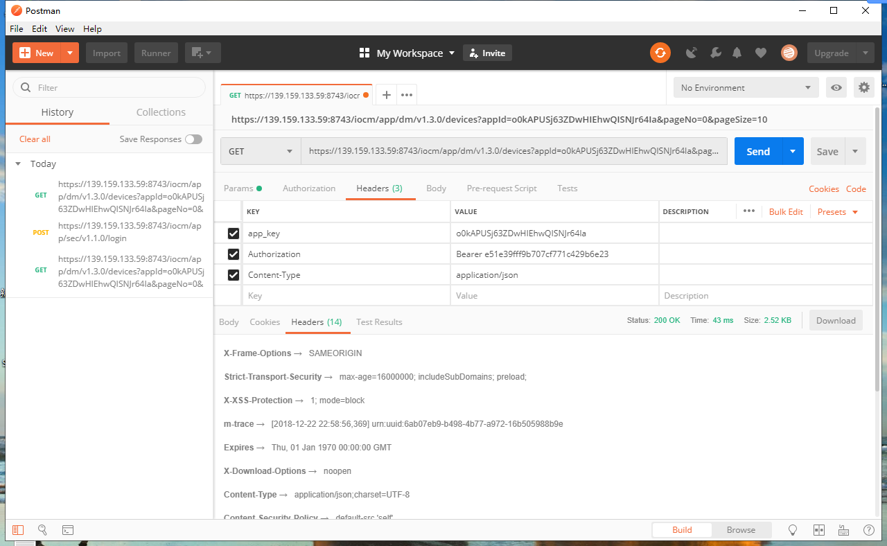Click the Import button
887x546 pixels.
coord(107,53)
